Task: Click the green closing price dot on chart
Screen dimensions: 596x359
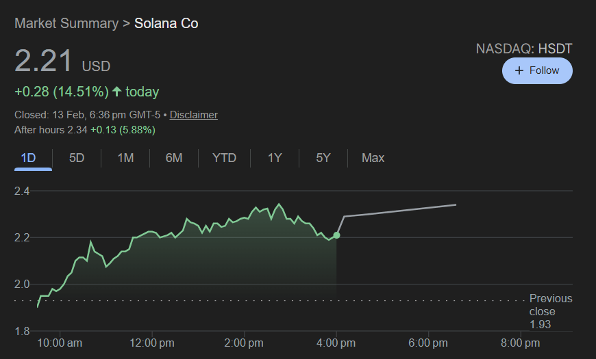Action: [336, 235]
